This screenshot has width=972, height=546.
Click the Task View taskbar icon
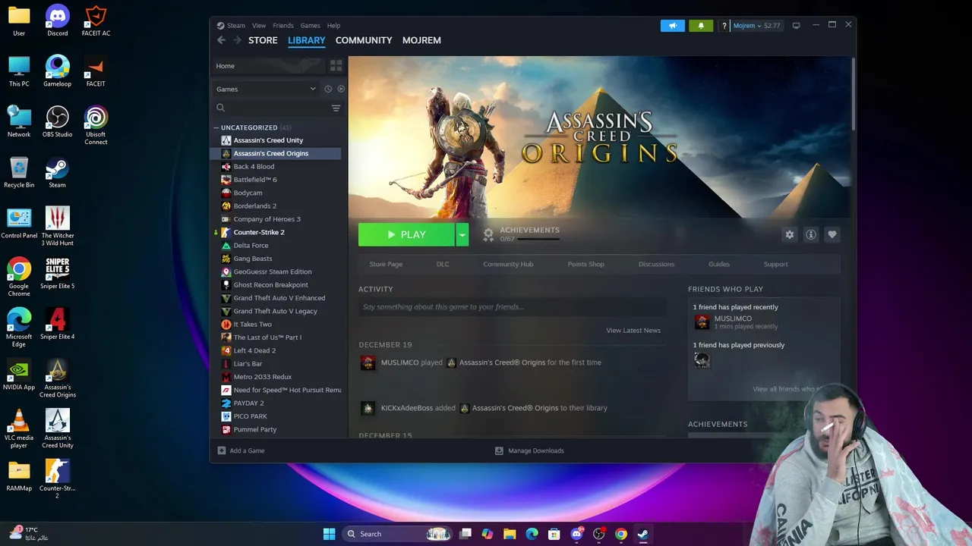click(465, 534)
